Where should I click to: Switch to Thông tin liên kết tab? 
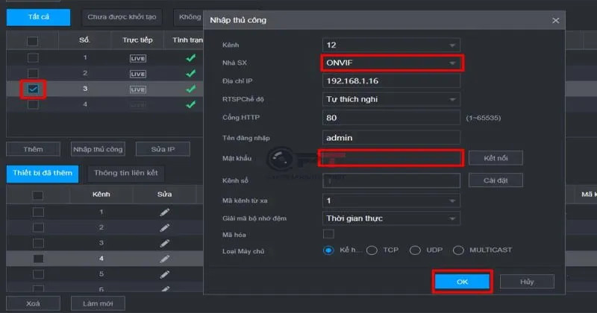pyautogui.click(x=125, y=173)
